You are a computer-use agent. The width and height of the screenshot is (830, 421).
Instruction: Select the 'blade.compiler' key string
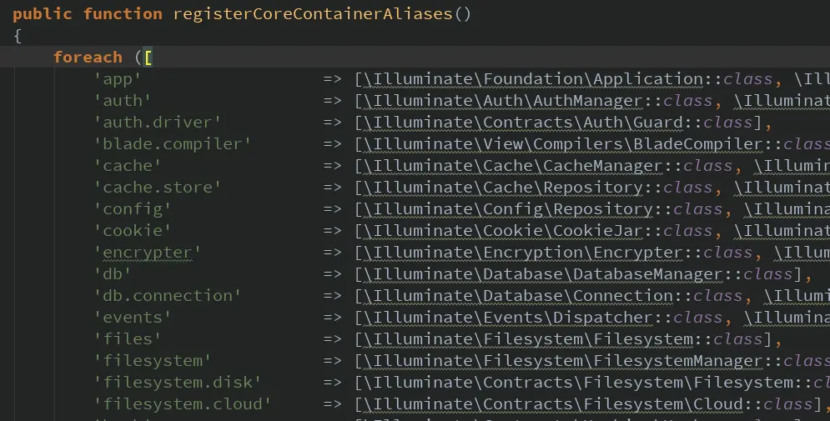click(x=172, y=144)
